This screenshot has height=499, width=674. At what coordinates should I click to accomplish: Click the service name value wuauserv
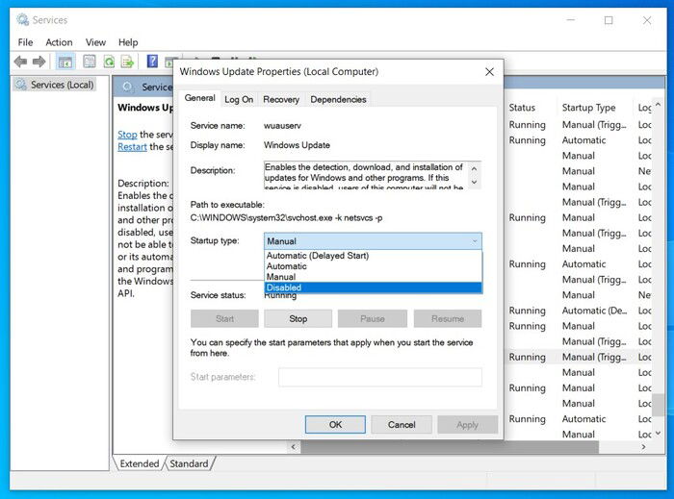point(282,126)
